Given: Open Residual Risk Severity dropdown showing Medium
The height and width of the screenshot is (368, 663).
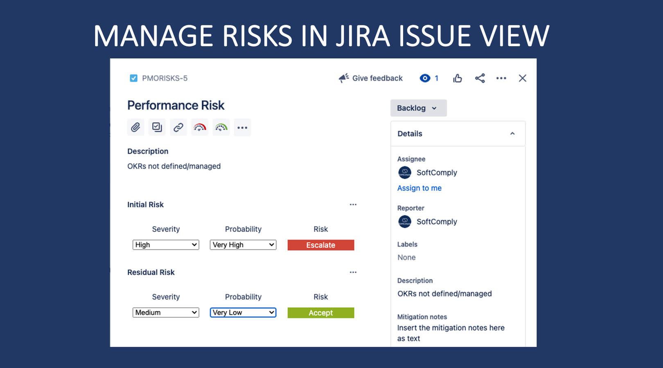Looking at the screenshot, I should 166,312.
